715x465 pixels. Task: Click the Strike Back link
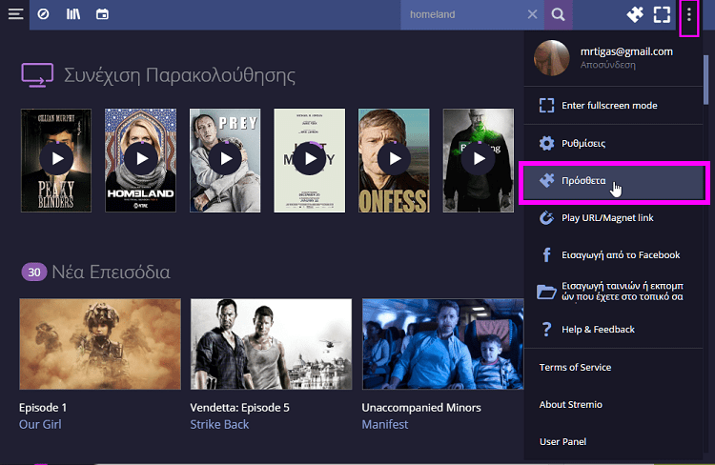(219, 424)
